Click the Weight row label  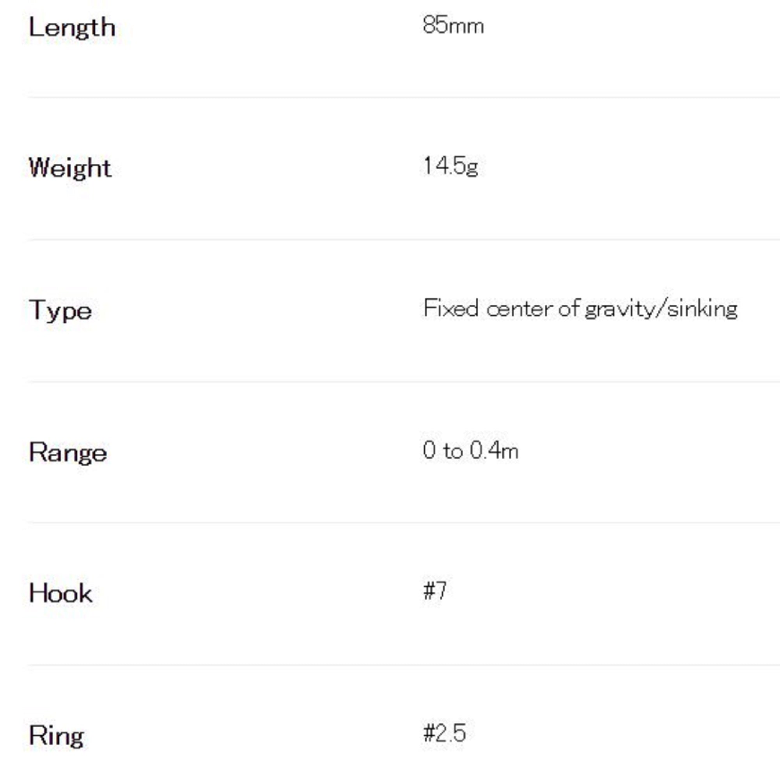(70, 168)
